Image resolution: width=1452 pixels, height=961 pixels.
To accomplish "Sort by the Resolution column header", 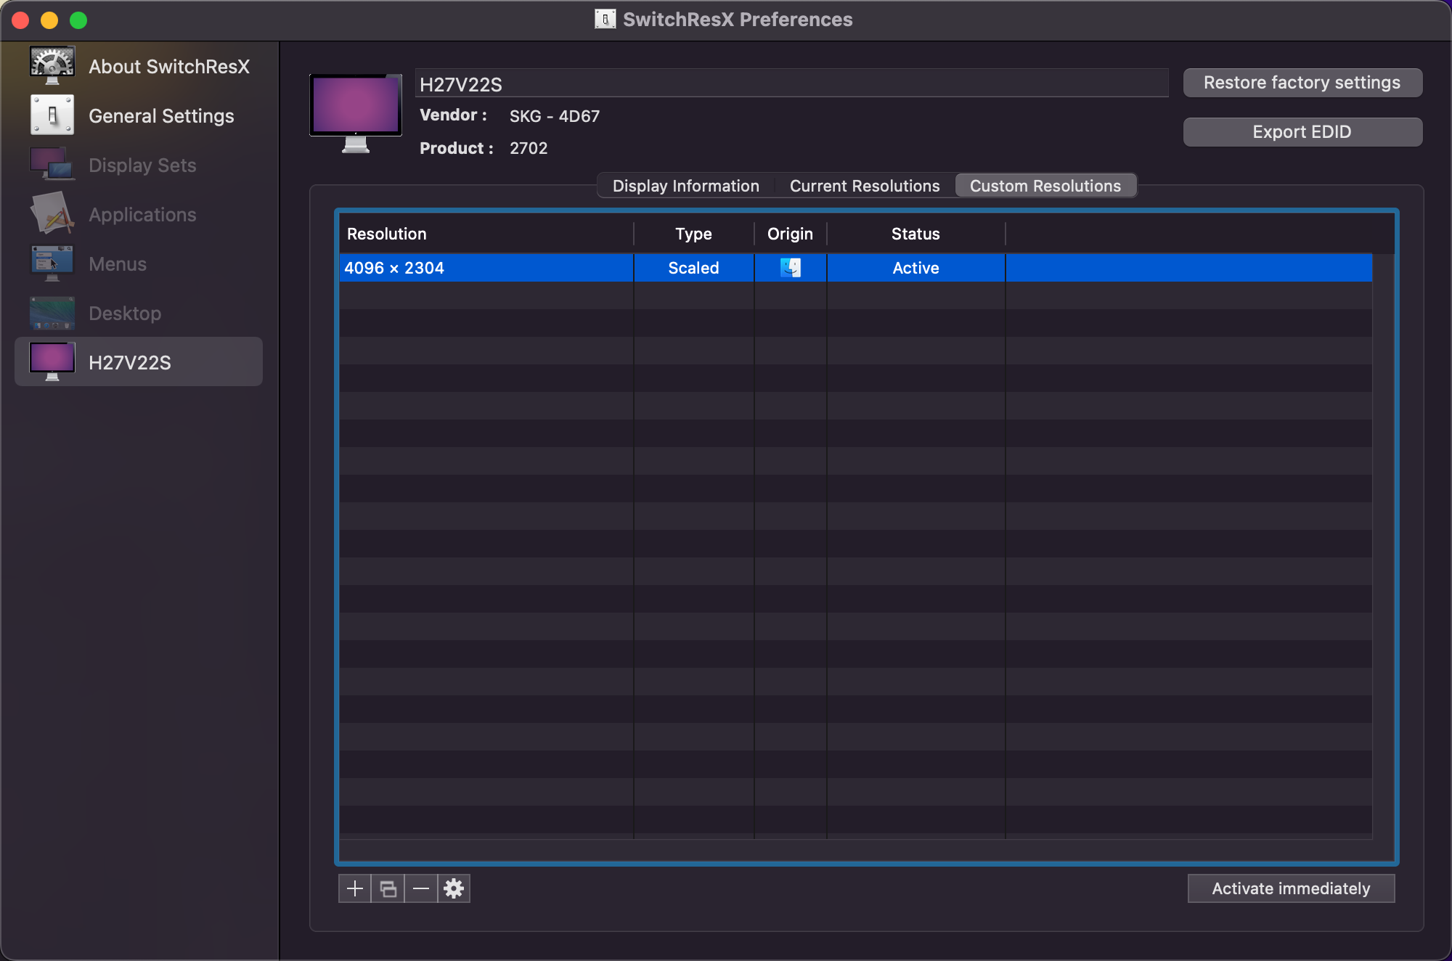I will [485, 234].
